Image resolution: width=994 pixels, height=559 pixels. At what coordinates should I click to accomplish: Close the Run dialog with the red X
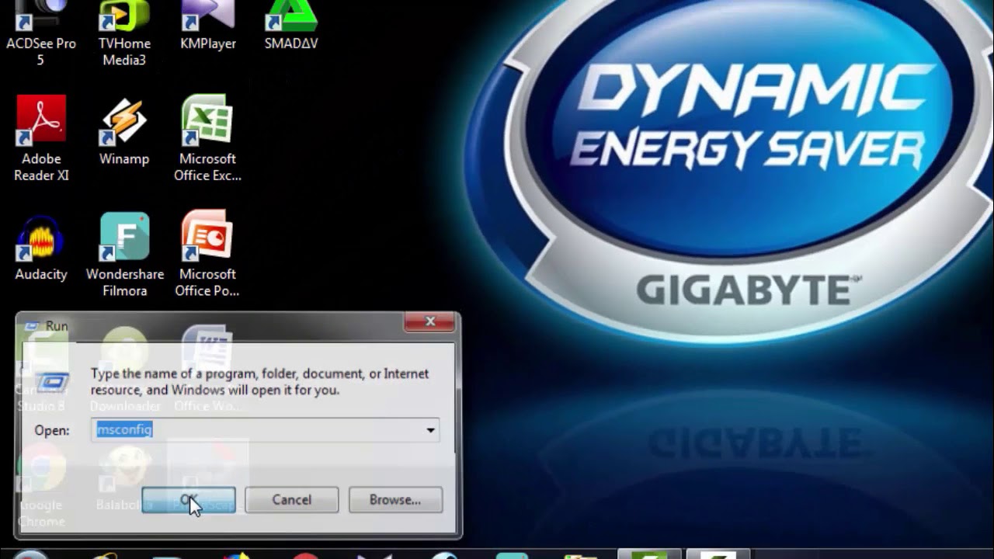tap(430, 321)
